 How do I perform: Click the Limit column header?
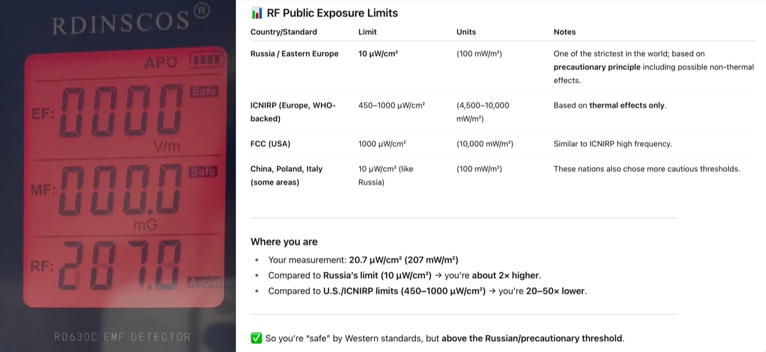click(367, 32)
